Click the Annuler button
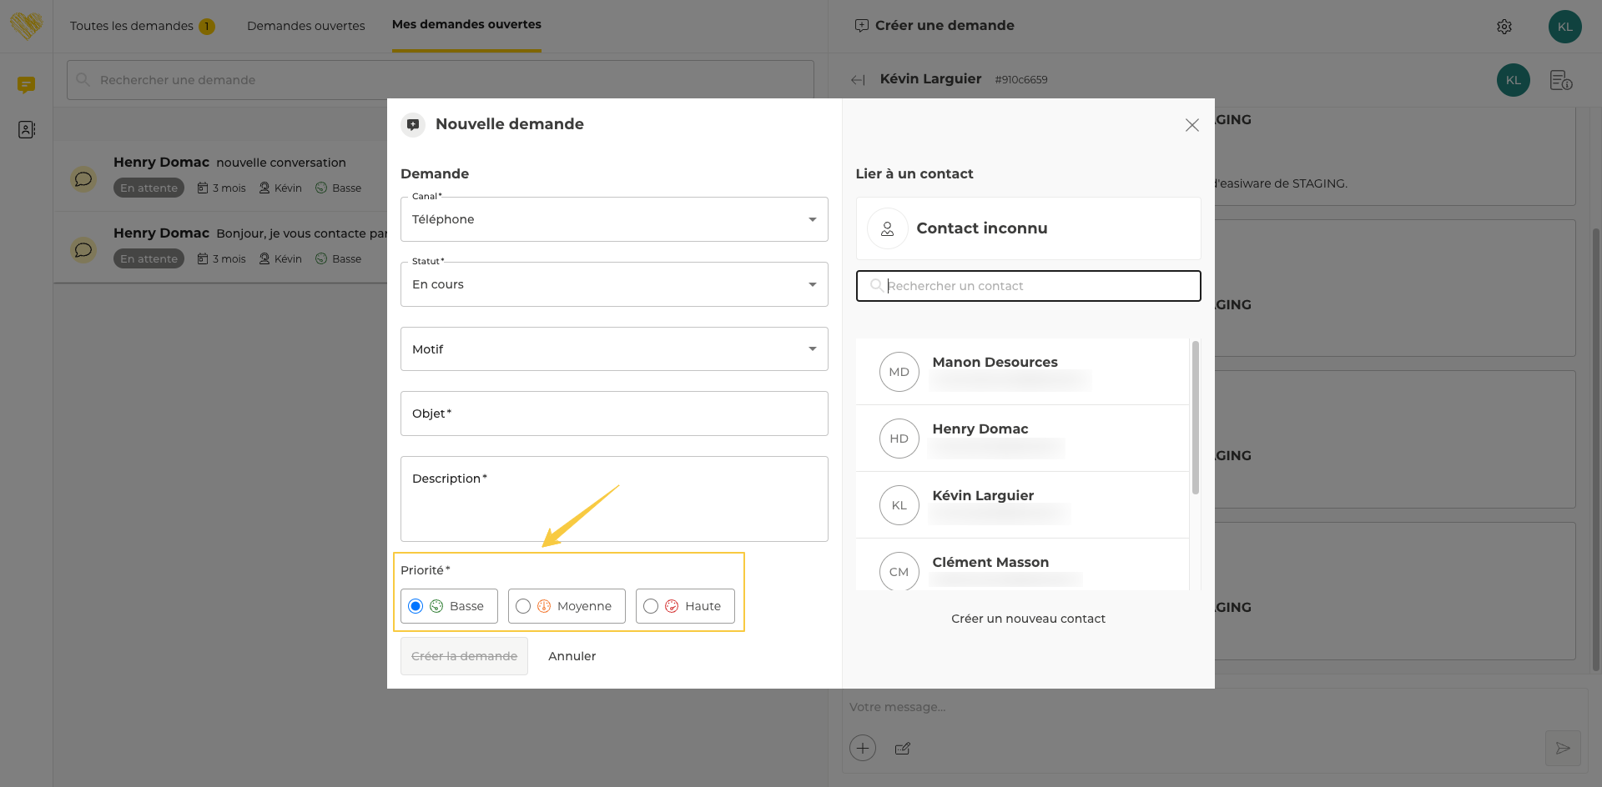Viewport: 1602px width, 787px height. pyautogui.click(x=572, y=656)
